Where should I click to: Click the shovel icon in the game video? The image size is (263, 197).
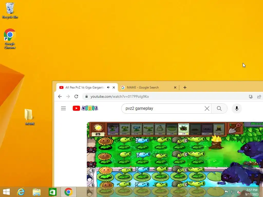(235, 129)
